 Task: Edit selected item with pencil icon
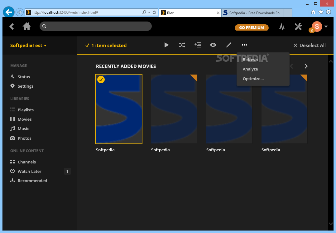click(229, 45)
